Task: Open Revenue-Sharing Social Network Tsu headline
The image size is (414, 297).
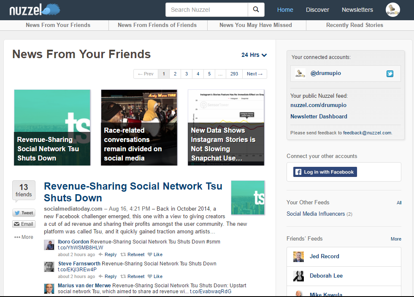Action: pyautogui.click(x=133, y=192)
